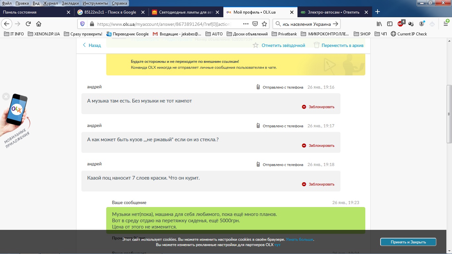Open new tab with plus button
Screen dimensions: 452x254
[x=377, y=12]
